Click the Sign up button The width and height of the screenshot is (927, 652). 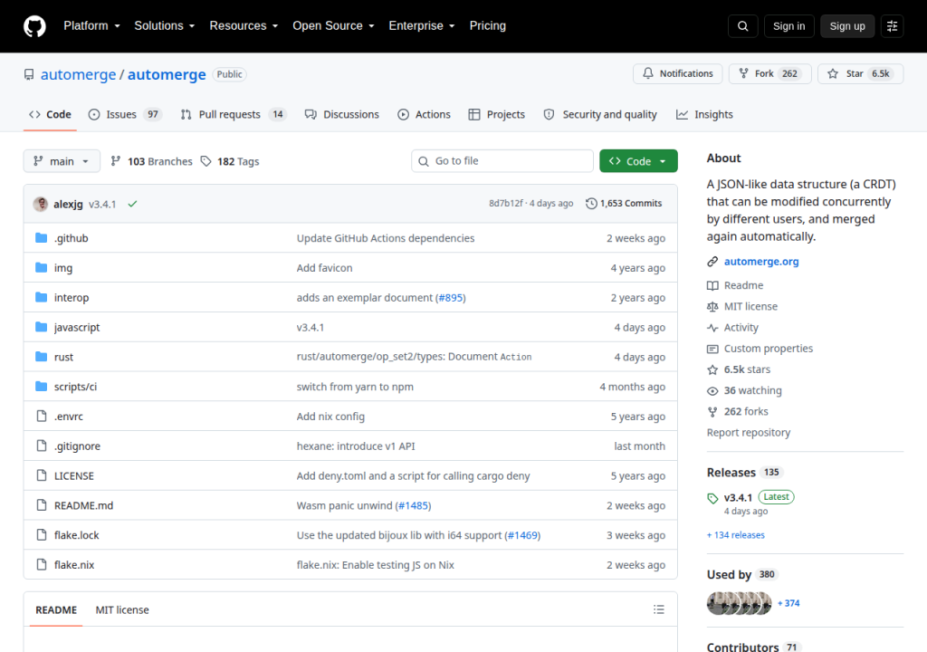pyautogui.click(x=847, y=26)
